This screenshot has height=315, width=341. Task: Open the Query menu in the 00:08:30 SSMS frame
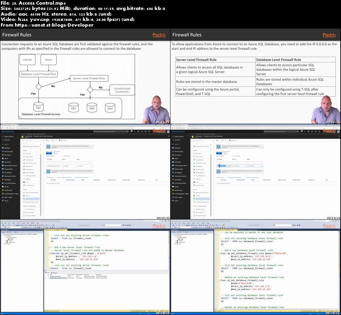tap(13, 223)
